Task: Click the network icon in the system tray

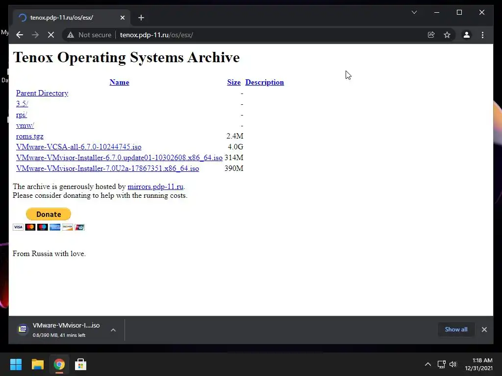Action: 442,364
